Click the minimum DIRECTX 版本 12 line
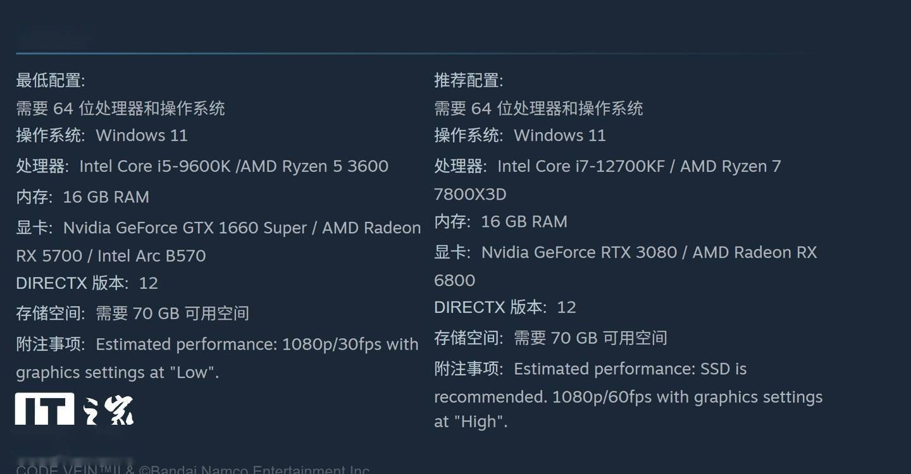 [87, 283]
